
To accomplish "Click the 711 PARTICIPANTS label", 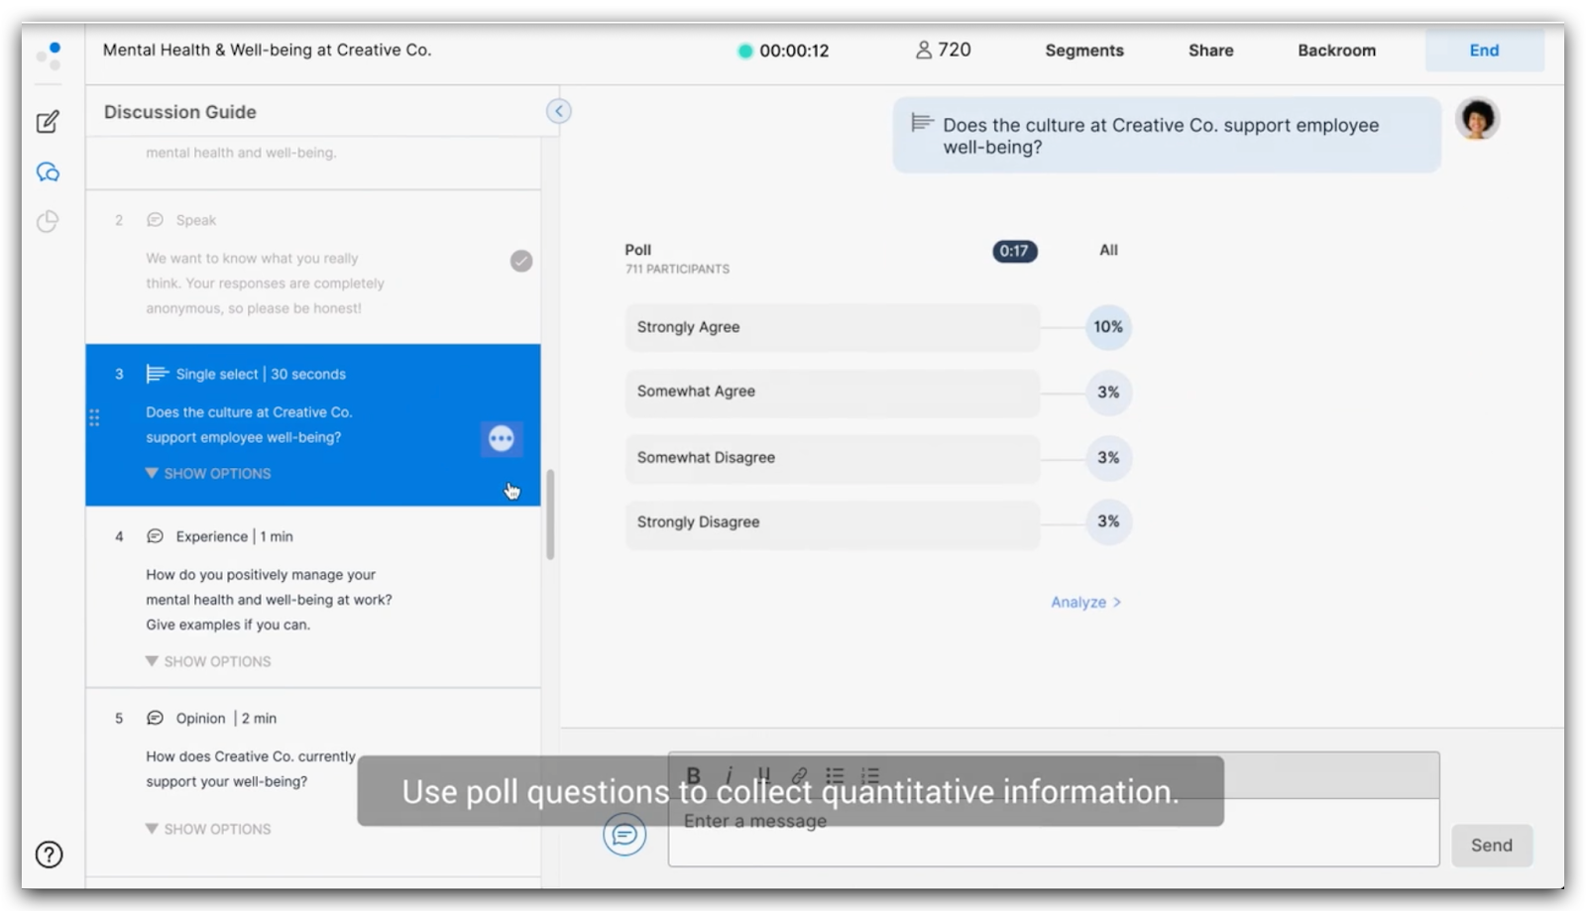I will 677,269.
